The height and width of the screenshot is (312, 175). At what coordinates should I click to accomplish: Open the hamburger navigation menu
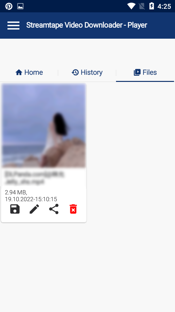pyautogui.click(x=13, y=25)
